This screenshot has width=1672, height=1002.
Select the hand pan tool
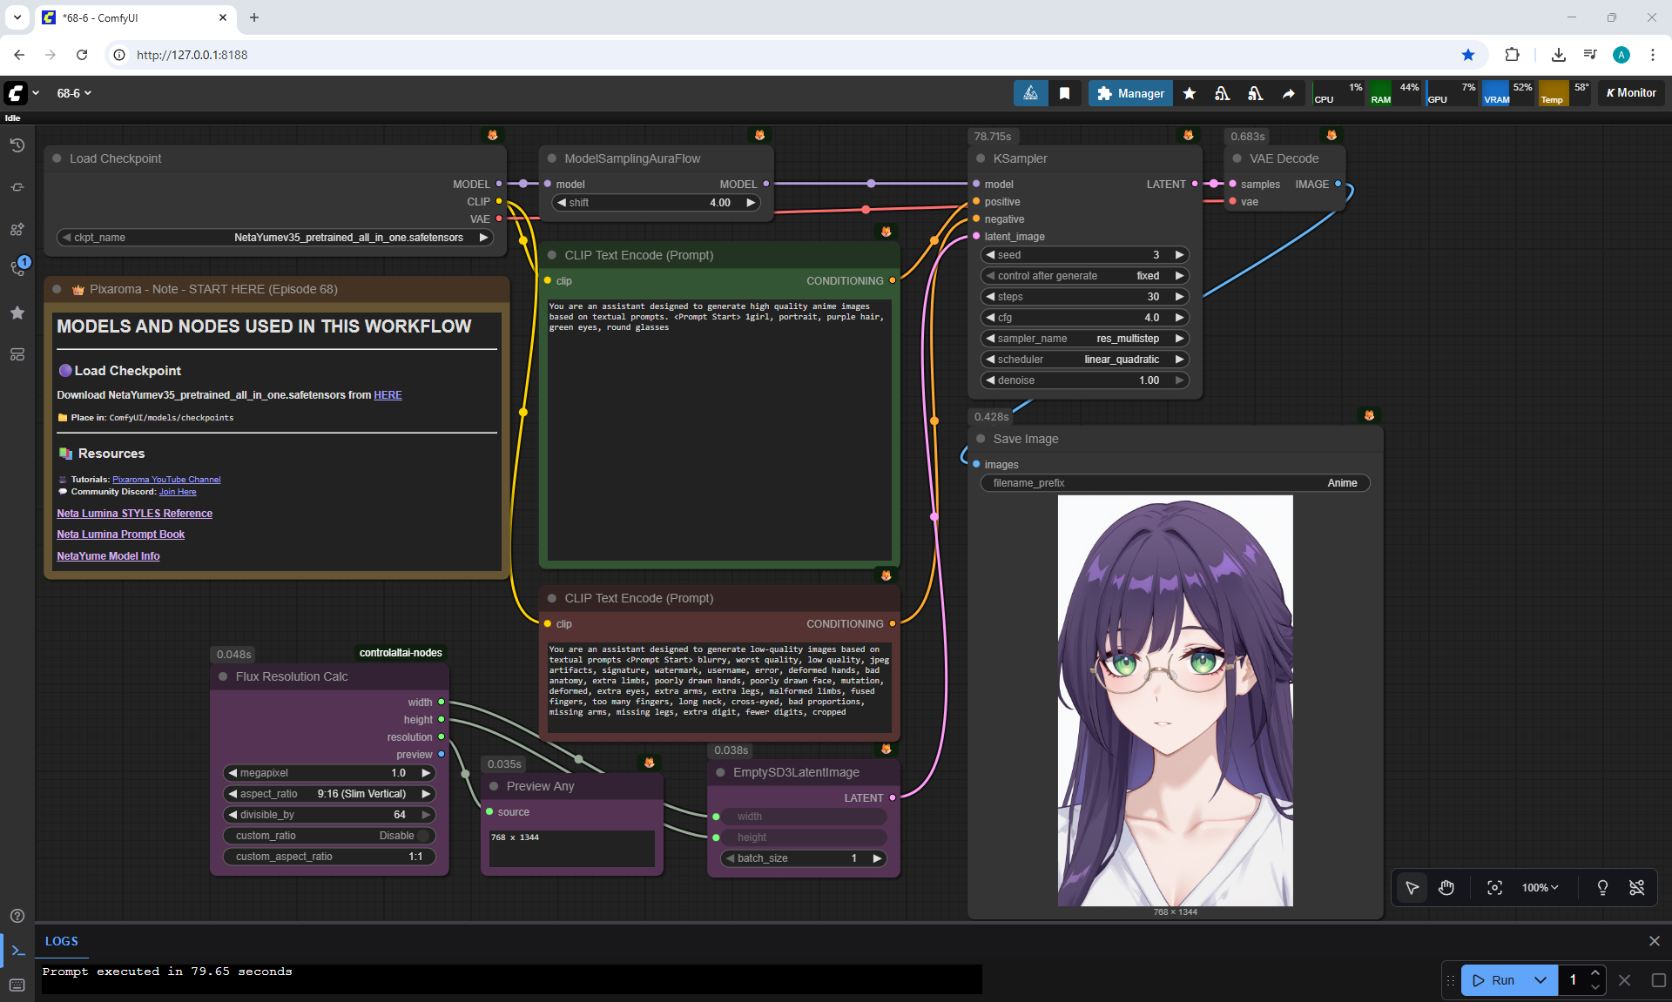coord(1446,887)
